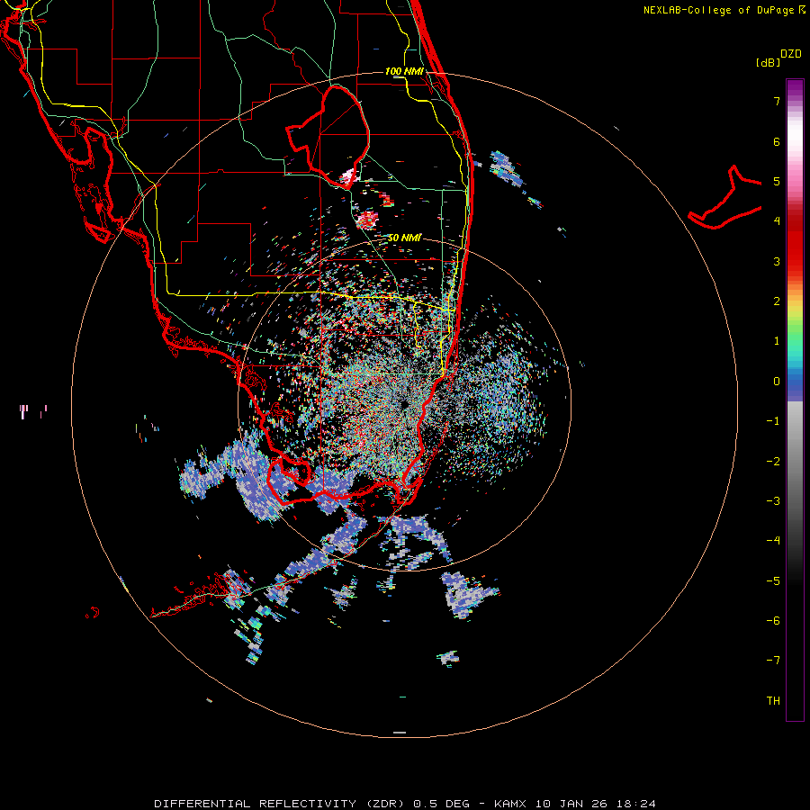Click the 0 value on the color scale

coord(777,382)
